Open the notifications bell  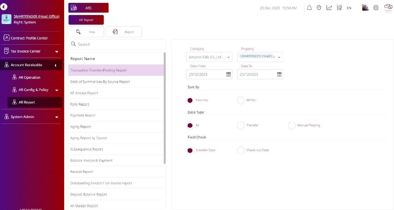[x=309, y=8]
